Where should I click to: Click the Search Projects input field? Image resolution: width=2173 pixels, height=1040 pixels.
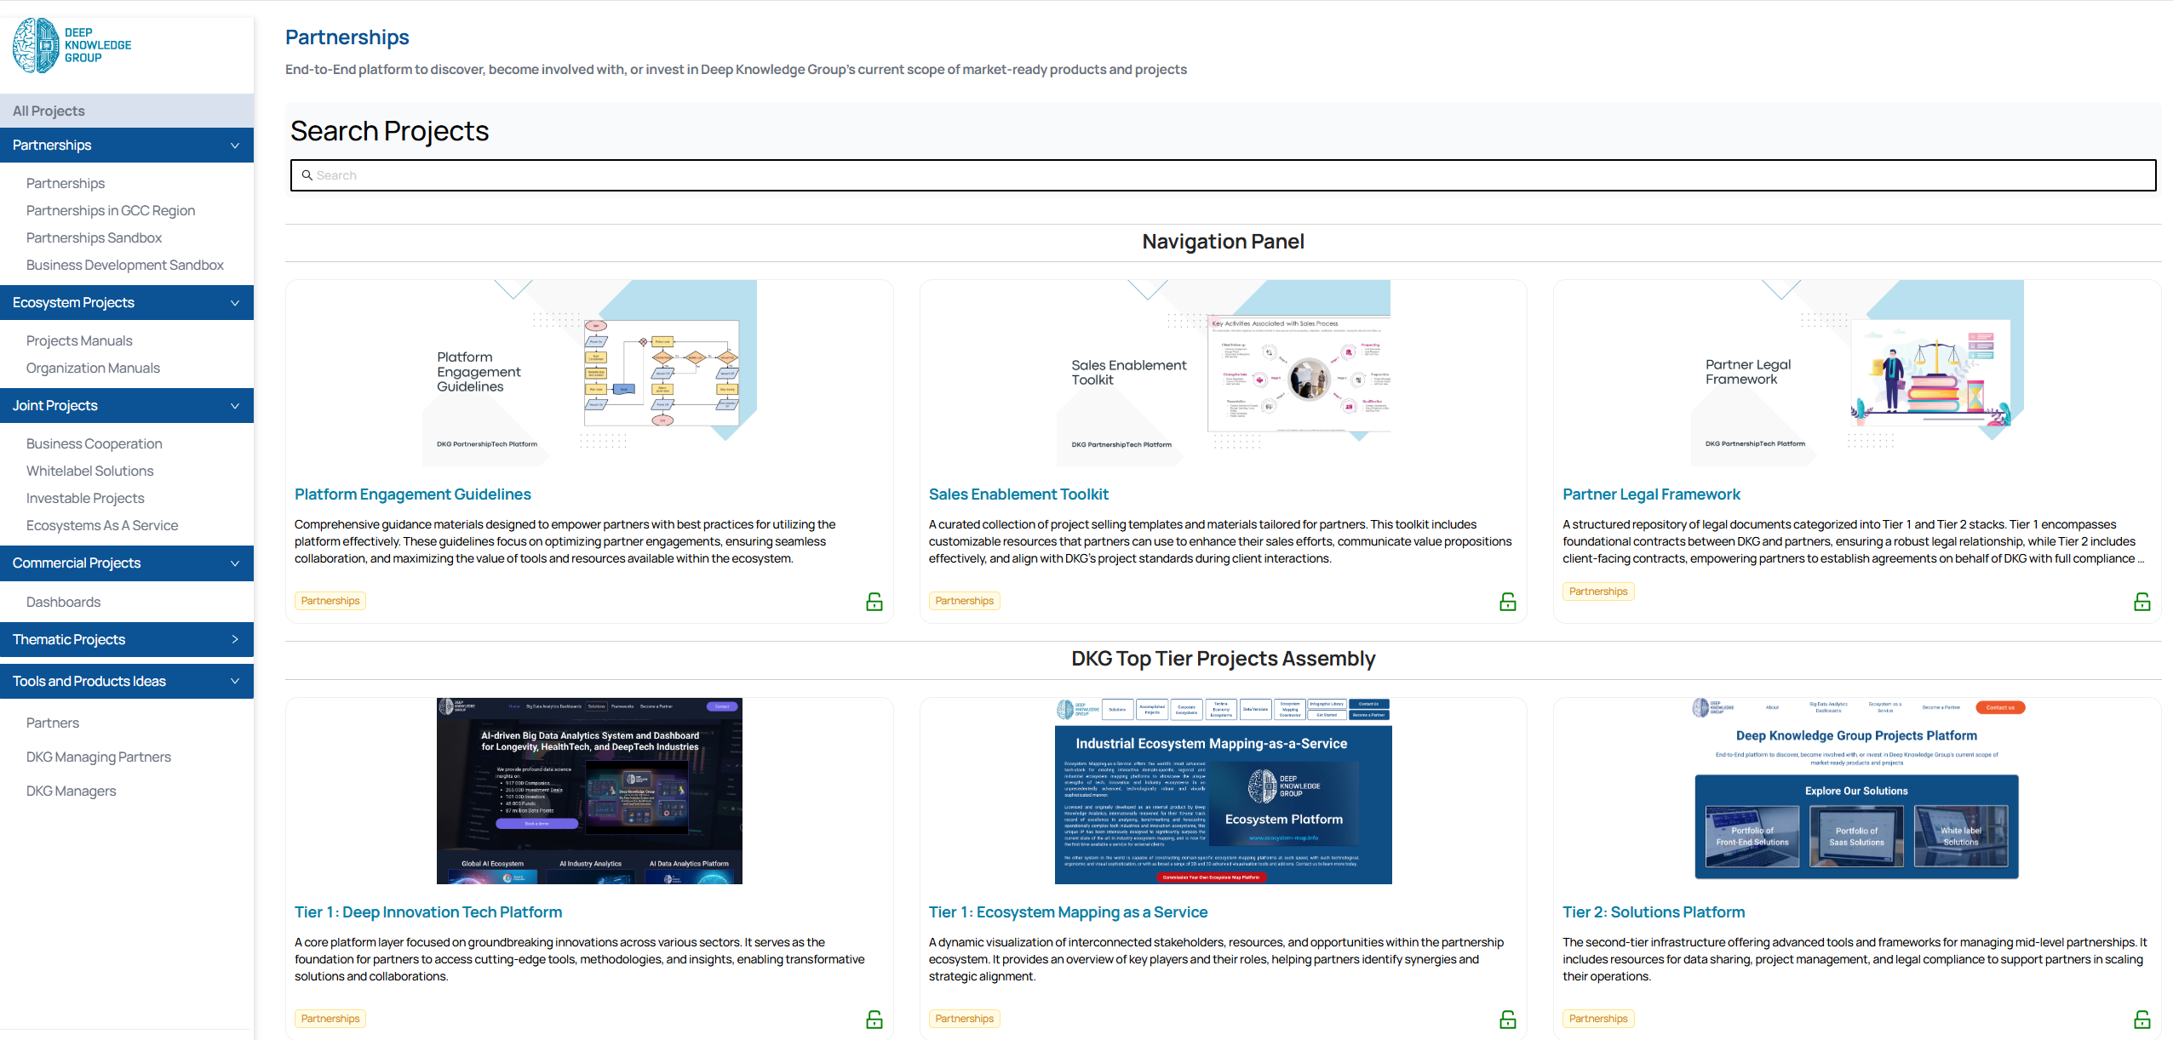[1223, 175]
